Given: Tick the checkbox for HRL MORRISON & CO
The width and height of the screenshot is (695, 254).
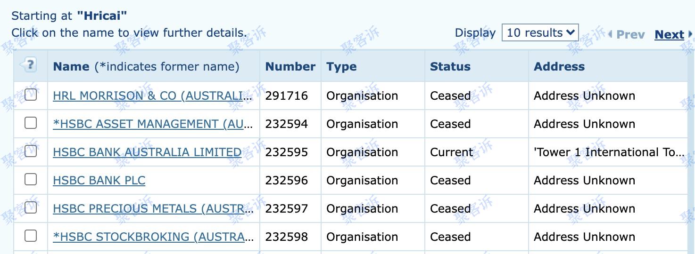Looking at the screenshot, I should point(31,95).
